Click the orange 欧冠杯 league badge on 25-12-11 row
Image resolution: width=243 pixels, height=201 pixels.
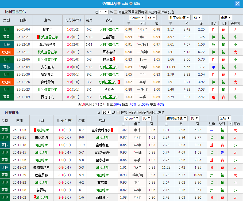[7, 52]
